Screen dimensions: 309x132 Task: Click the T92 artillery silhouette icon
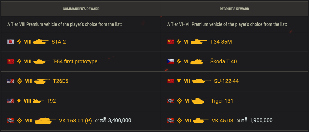pyautogui.click(x=38, y=101)
